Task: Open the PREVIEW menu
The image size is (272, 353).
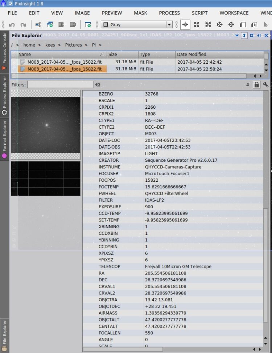Action: 112,13
